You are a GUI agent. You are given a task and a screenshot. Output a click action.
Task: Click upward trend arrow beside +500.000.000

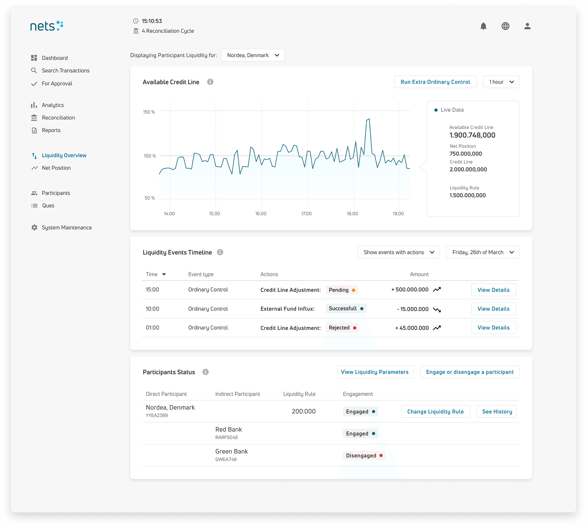click(x=437, y=290)
